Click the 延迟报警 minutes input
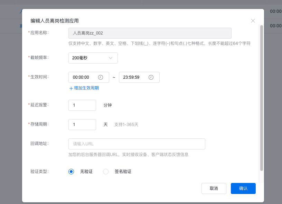The image size is (282, 204). click(x=82, y=105)
